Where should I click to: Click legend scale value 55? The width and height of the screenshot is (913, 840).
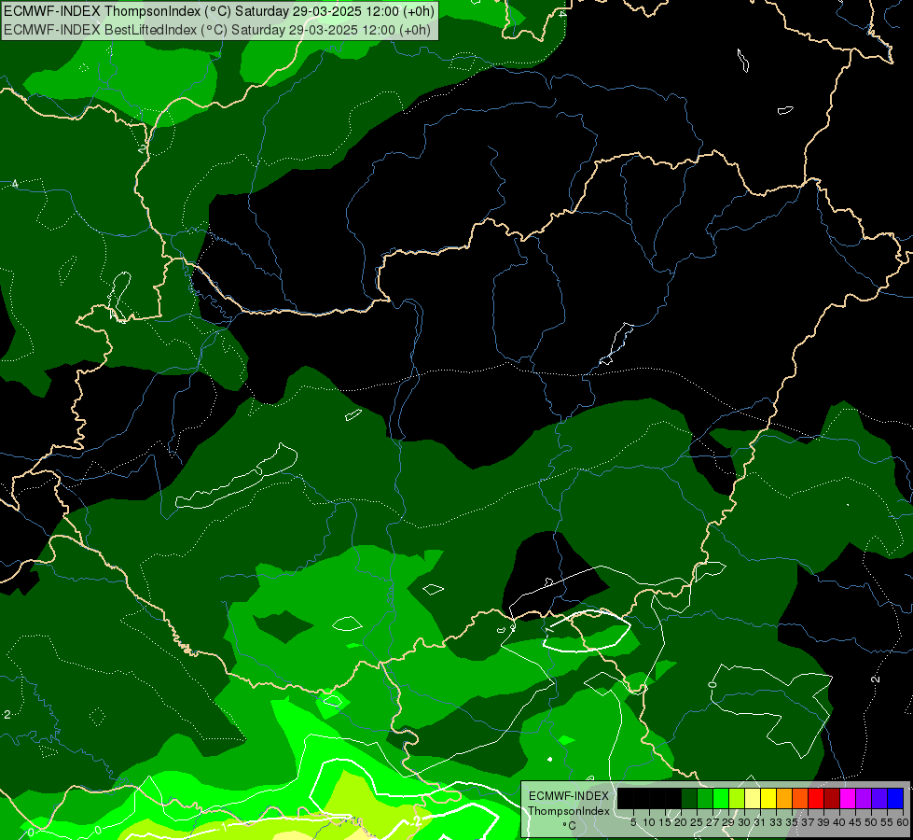click(x=886, y=822)
